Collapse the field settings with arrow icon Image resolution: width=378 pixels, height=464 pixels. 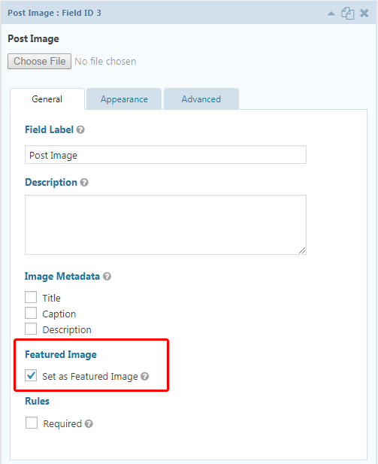tap(331, 14)
